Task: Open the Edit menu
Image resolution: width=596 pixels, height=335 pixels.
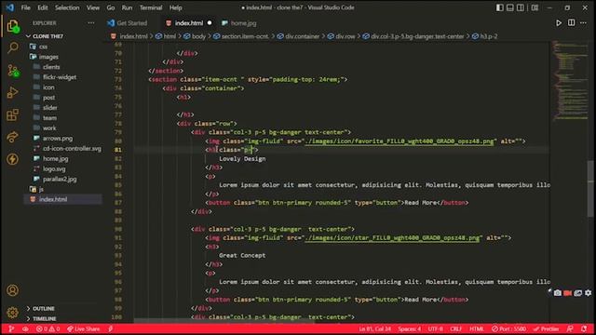Action: pos(43,7)
